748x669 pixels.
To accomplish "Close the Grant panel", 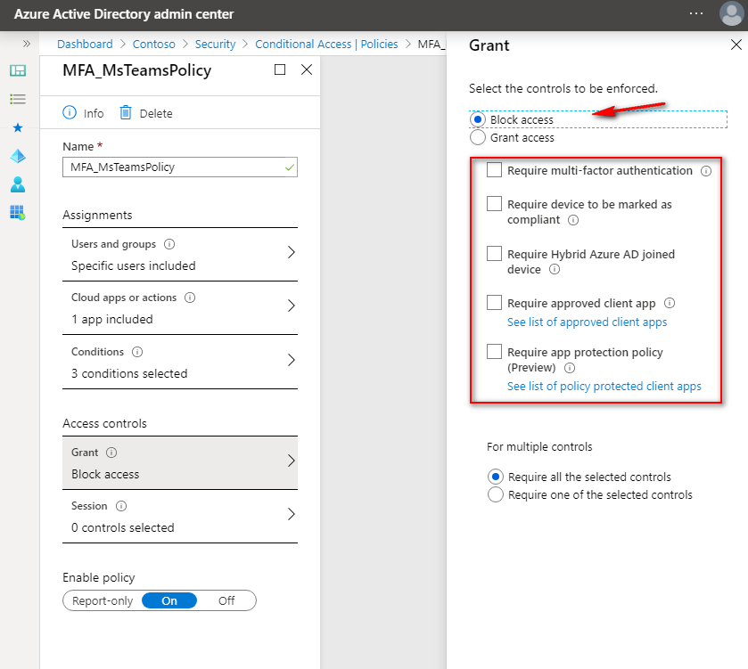I will [736, 45].
